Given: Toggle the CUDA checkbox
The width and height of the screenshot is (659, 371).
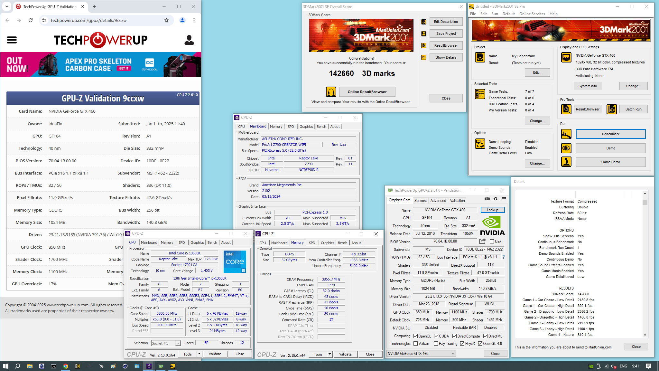Looking at the screenshot, I should [x=436, y=336].
